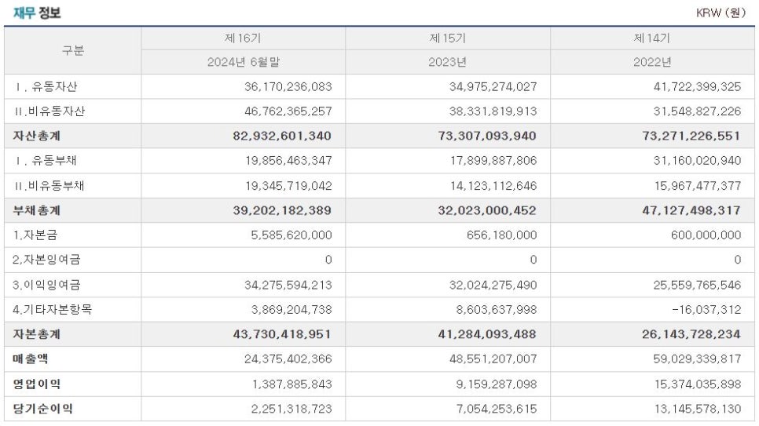Select the 영업이익 row label

(x=37, y=384)
